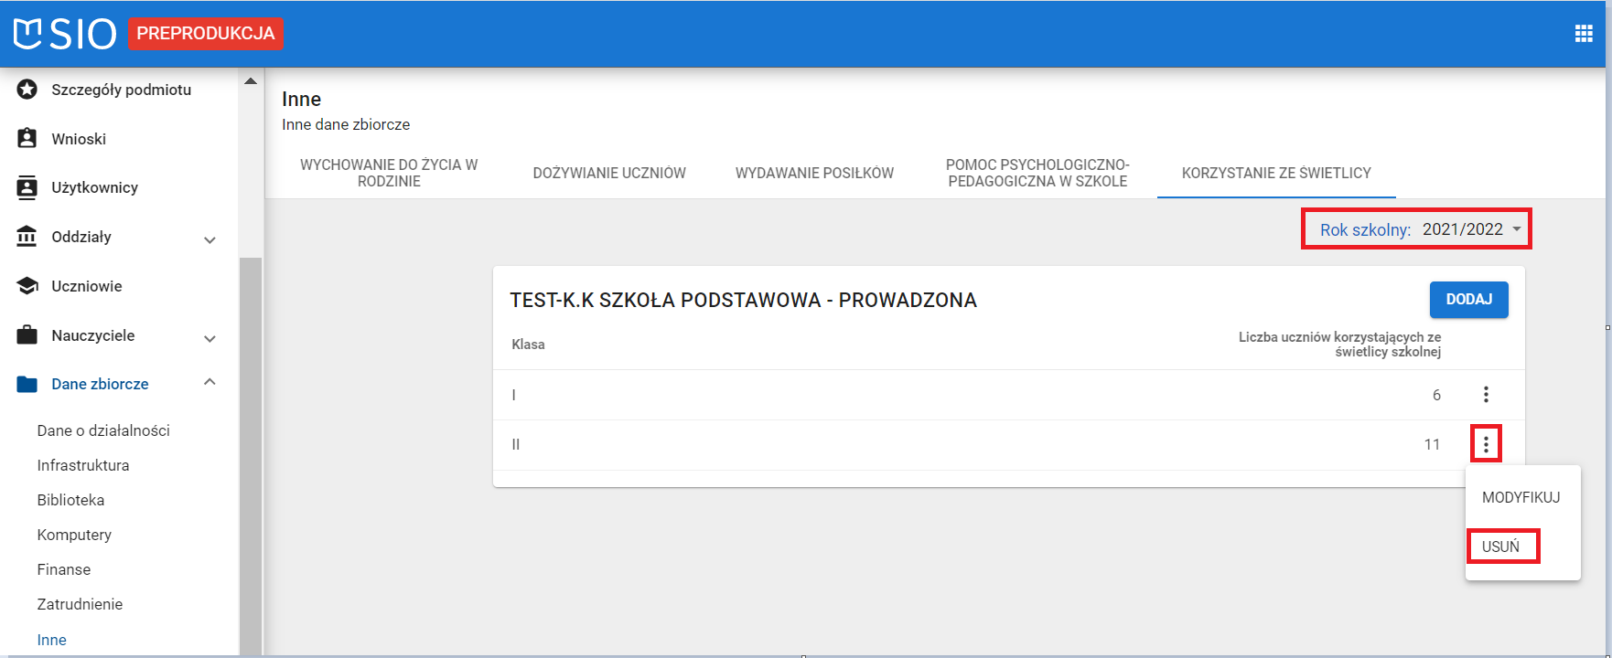Click the star icon beside Szczegóły podmiotu
Image resolution: width=1612 pixels, height=658 pixels.
[x=27, y=90]
